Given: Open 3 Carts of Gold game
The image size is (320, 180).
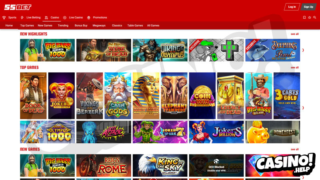Looking at the screenshot, I should click(x=287, y=96).
